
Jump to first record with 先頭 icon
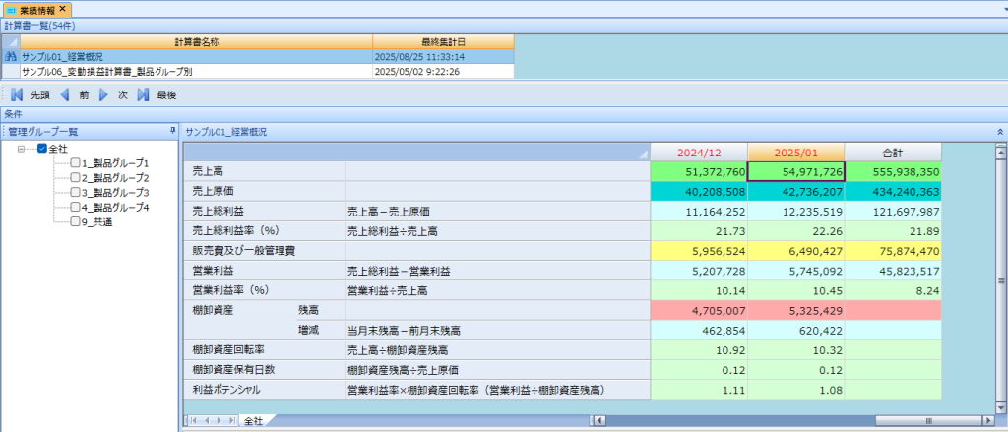[17, 95]
